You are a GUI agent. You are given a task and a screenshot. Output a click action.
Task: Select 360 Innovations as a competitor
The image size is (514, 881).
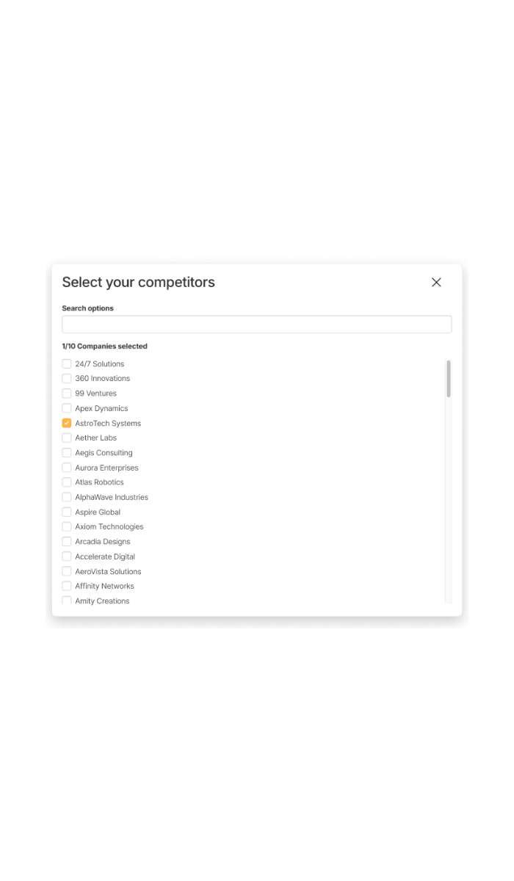[x=67, y=379]
